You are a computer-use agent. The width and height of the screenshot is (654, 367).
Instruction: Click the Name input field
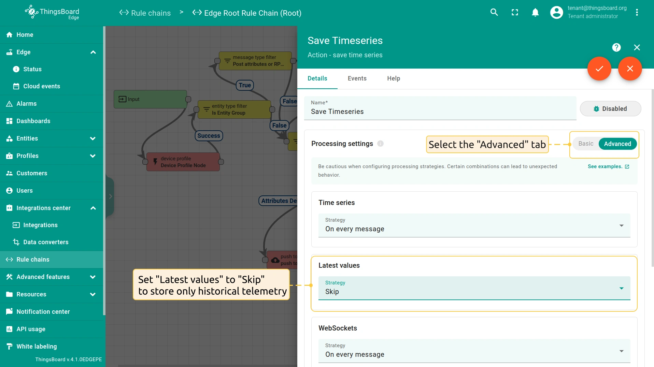(440, 112)
